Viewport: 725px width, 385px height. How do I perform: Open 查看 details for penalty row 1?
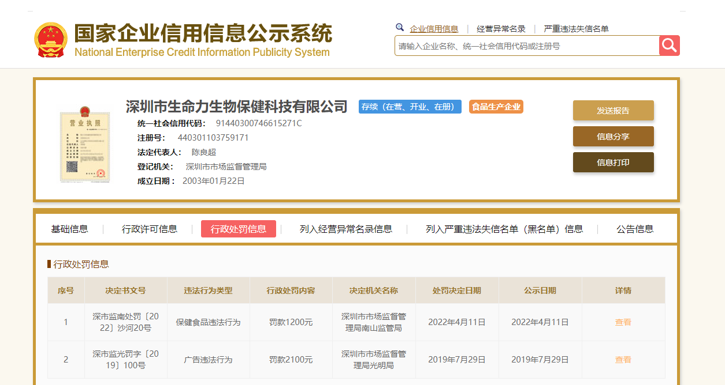click(623, 322)
